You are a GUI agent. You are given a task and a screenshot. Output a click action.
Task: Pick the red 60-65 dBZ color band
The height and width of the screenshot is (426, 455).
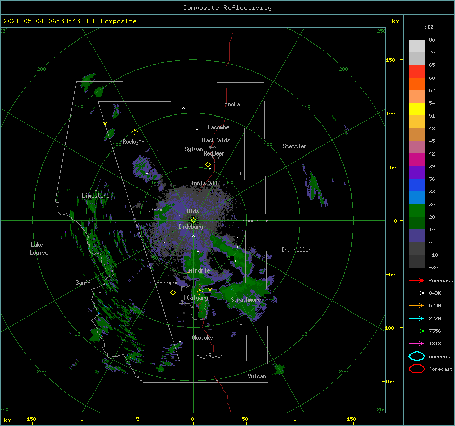(x=417, y=71)
